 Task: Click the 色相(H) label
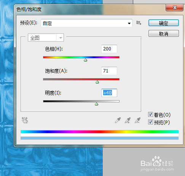click(x=54, y=49)
